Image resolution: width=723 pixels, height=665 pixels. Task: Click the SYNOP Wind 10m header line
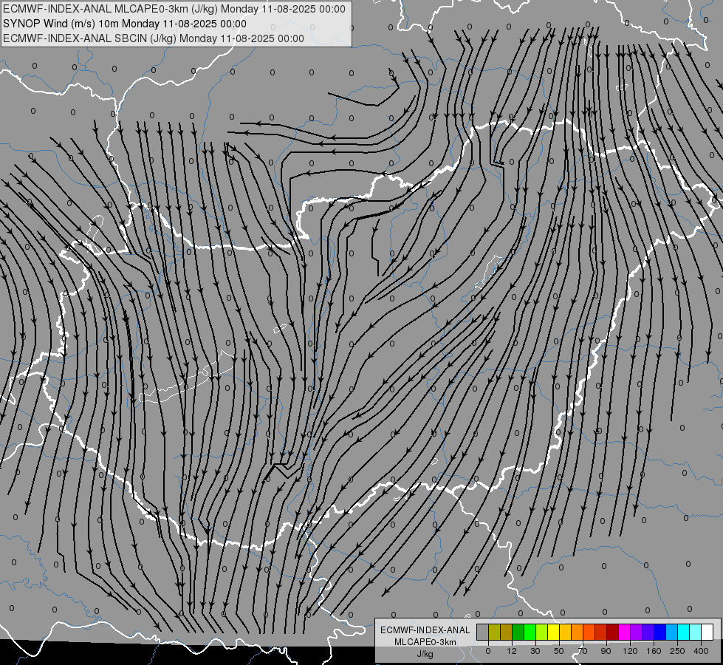point(125,24)
